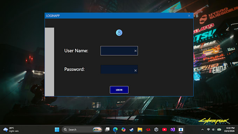Open Visual Studio from the taskbar

tap(173, 129)
